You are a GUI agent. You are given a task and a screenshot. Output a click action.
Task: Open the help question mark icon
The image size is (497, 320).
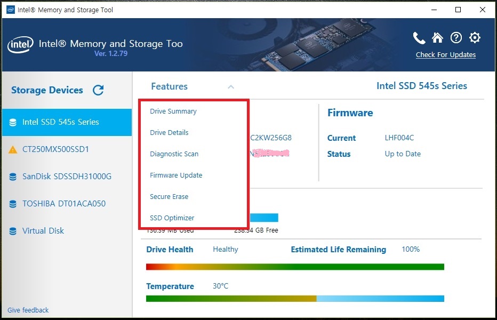pos(456,38)
